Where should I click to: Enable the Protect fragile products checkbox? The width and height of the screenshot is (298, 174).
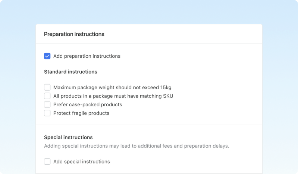tap(47, 113)
